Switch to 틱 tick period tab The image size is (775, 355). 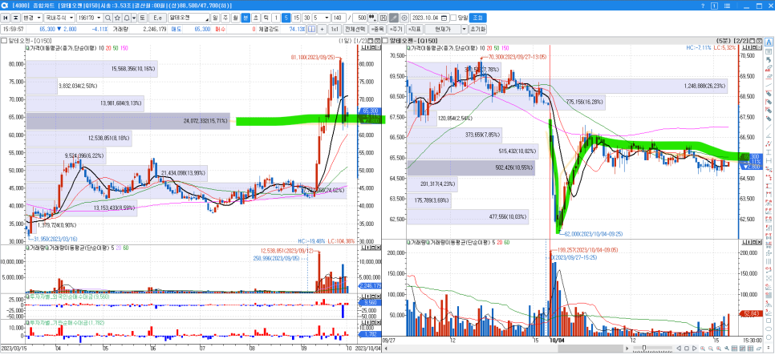[266, 18]
